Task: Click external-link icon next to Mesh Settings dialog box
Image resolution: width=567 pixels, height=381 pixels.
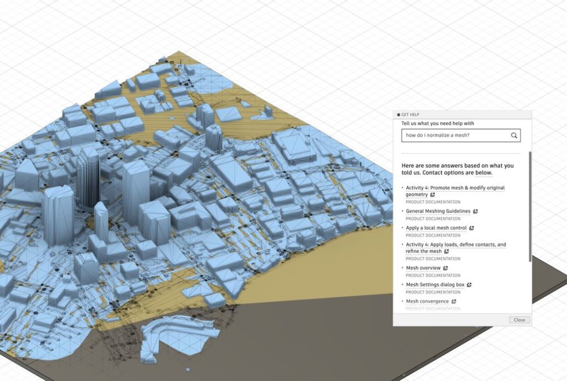Action: pyautogui.click(x=469, y=285)
